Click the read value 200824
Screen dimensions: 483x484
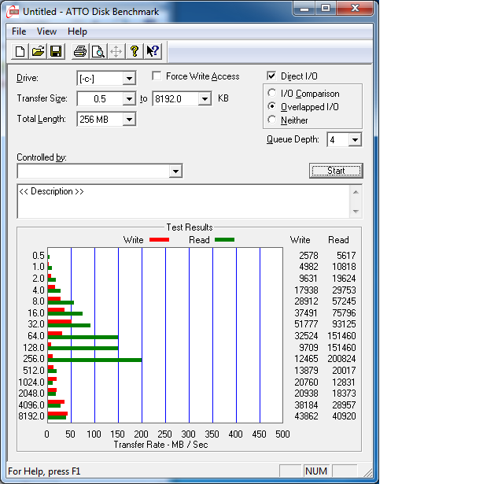point(341,359)
